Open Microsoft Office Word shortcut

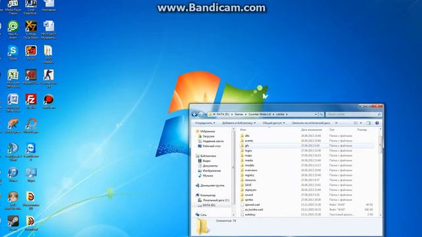point(13,103)
